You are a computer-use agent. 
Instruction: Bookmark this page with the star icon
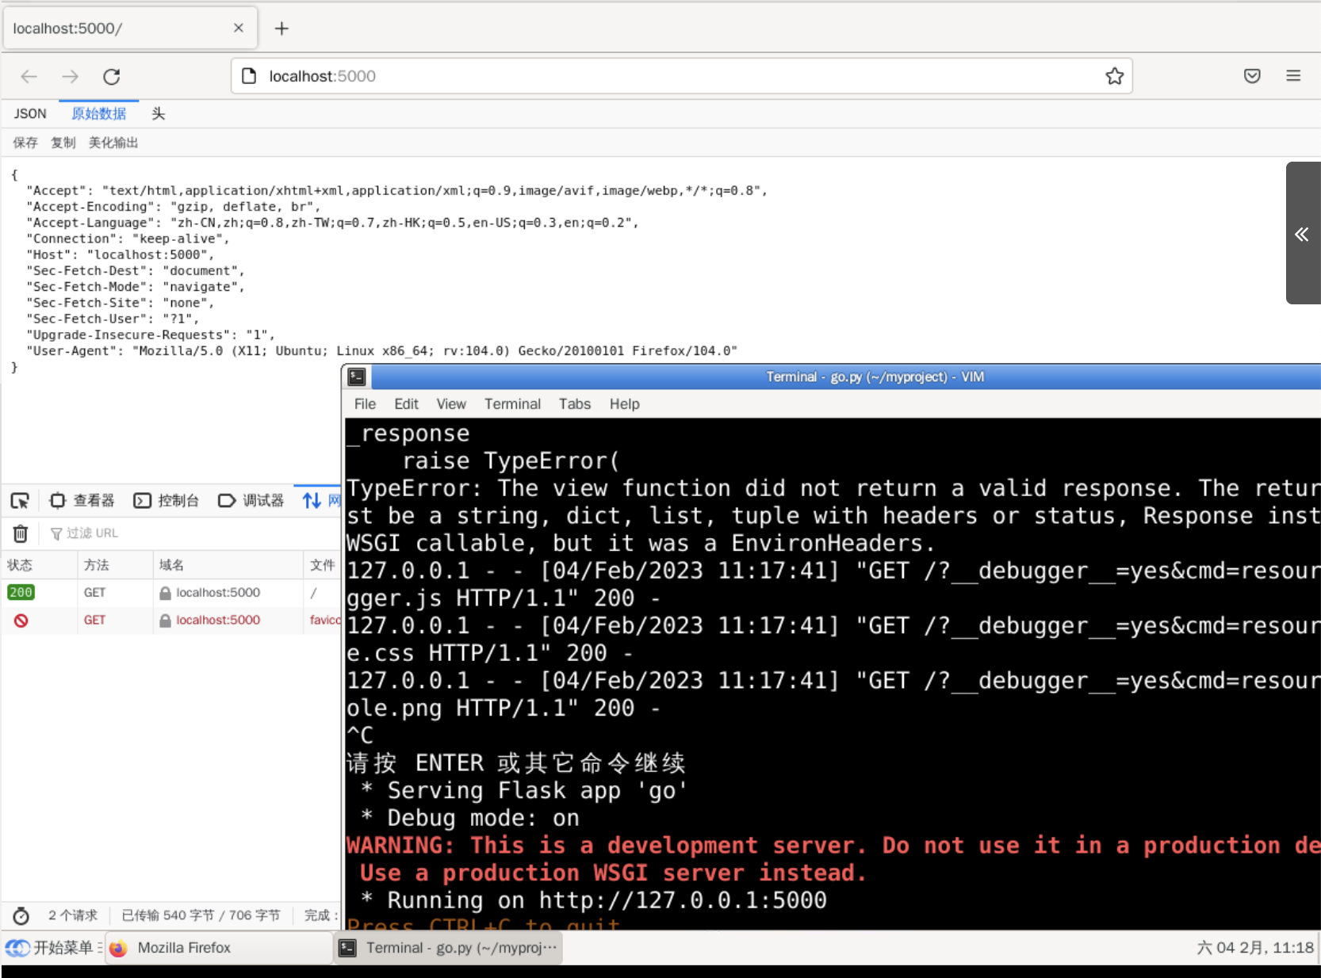pos(1114,76)
